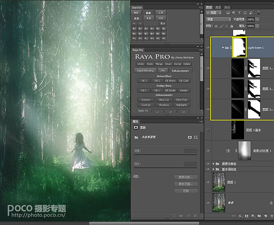Add layer style fx icon
This screenshot has height=225, width=274.
241,216
